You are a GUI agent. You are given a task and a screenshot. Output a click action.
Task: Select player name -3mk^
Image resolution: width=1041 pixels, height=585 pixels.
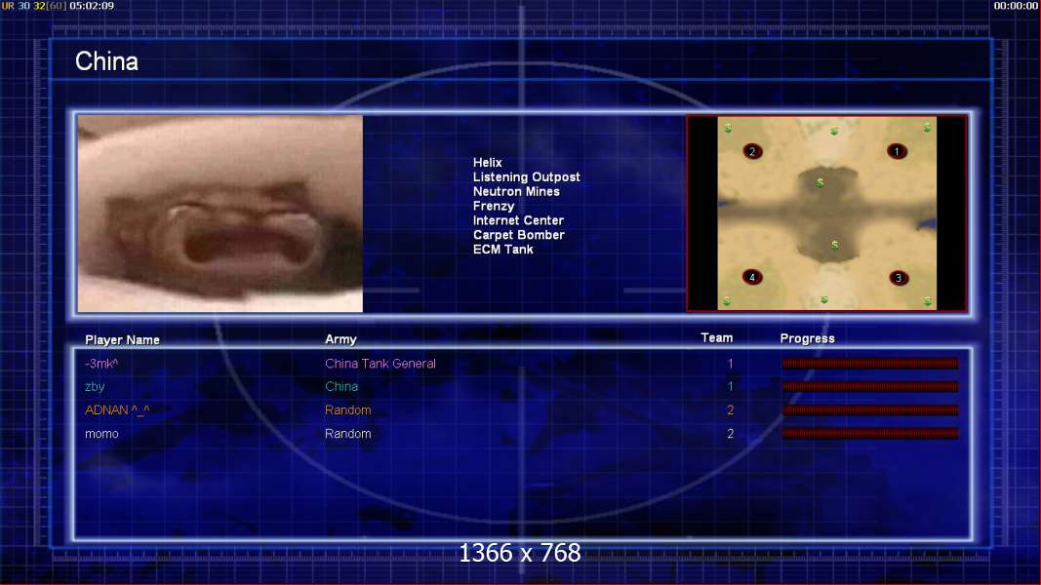[x=101, y=364]
